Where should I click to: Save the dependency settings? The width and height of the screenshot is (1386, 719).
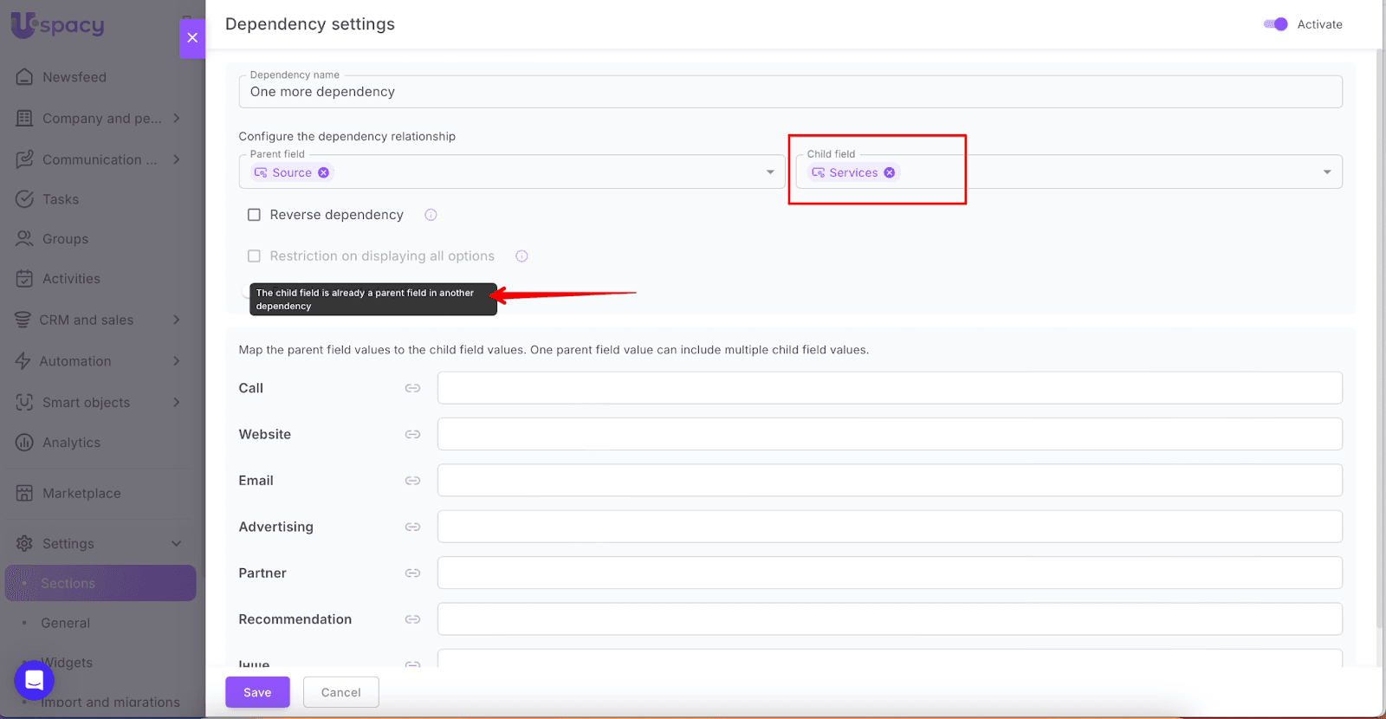click(x=257, y=692)
